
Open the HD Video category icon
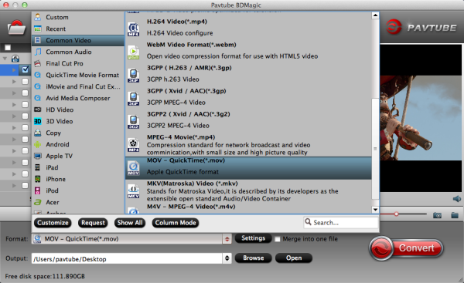click(x=38, y=109)
